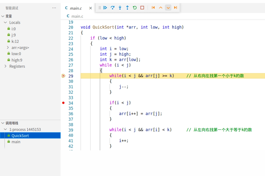
Task: Click the j--; statement on line 31
Action: (x=124, y=87)
